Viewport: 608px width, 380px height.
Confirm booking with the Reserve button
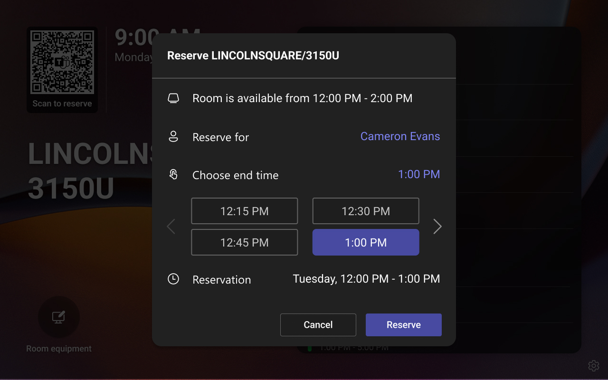click(x=403, y=324)
